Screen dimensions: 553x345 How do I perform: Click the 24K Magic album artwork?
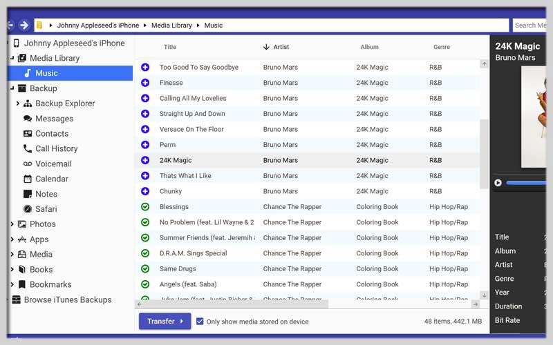[534, 117]
